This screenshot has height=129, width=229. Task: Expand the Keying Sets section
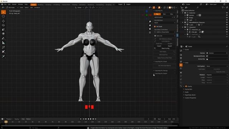tap(189, 89)
